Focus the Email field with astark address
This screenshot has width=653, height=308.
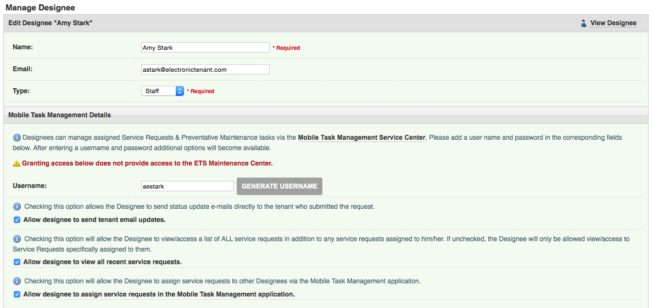click(205, 70)
